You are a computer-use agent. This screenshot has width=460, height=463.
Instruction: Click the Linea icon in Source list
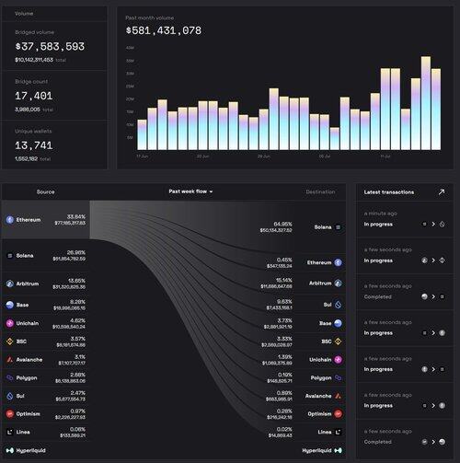point(10,432)
